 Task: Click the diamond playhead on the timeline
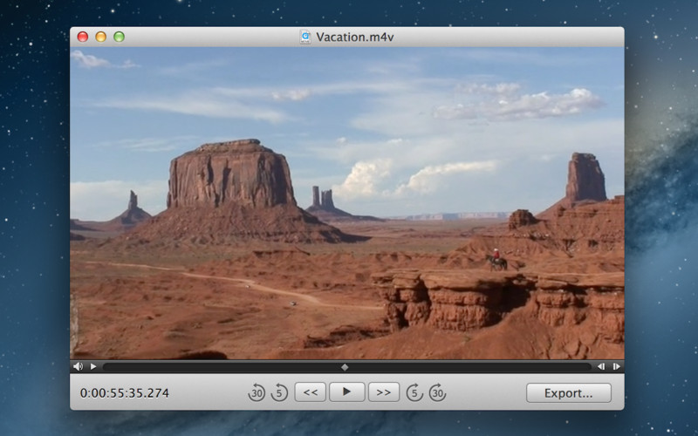(345, 367)
